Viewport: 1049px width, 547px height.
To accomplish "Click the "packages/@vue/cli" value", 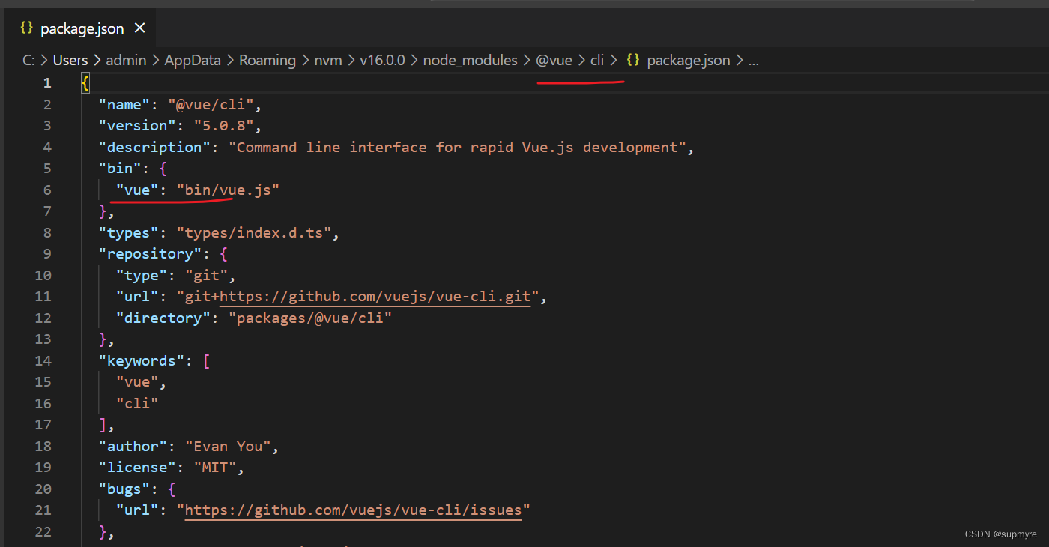I will 310,318.
